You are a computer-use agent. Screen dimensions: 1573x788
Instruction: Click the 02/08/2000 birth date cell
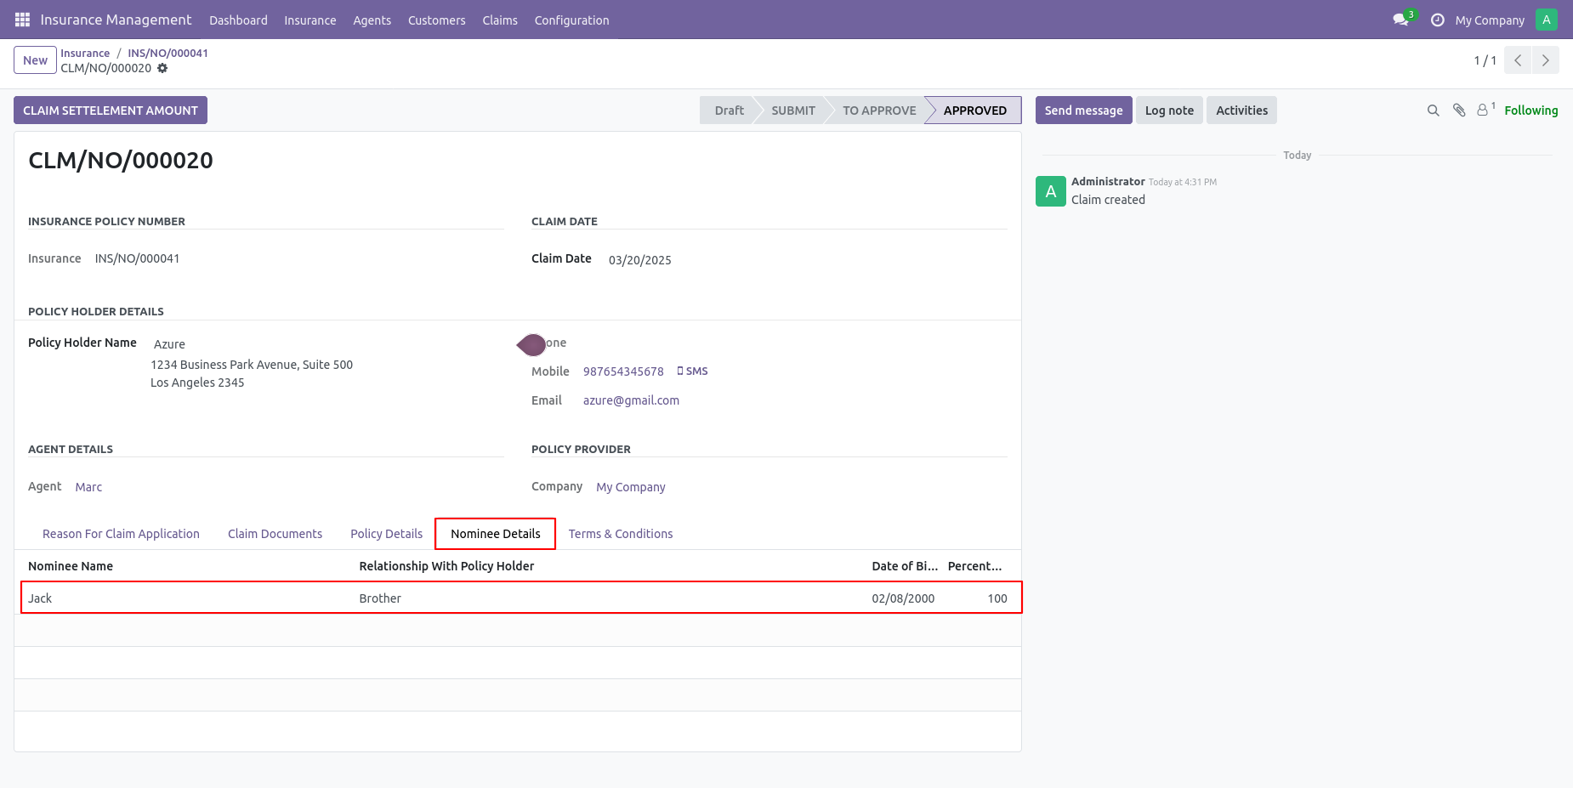(x=903, y=598)
